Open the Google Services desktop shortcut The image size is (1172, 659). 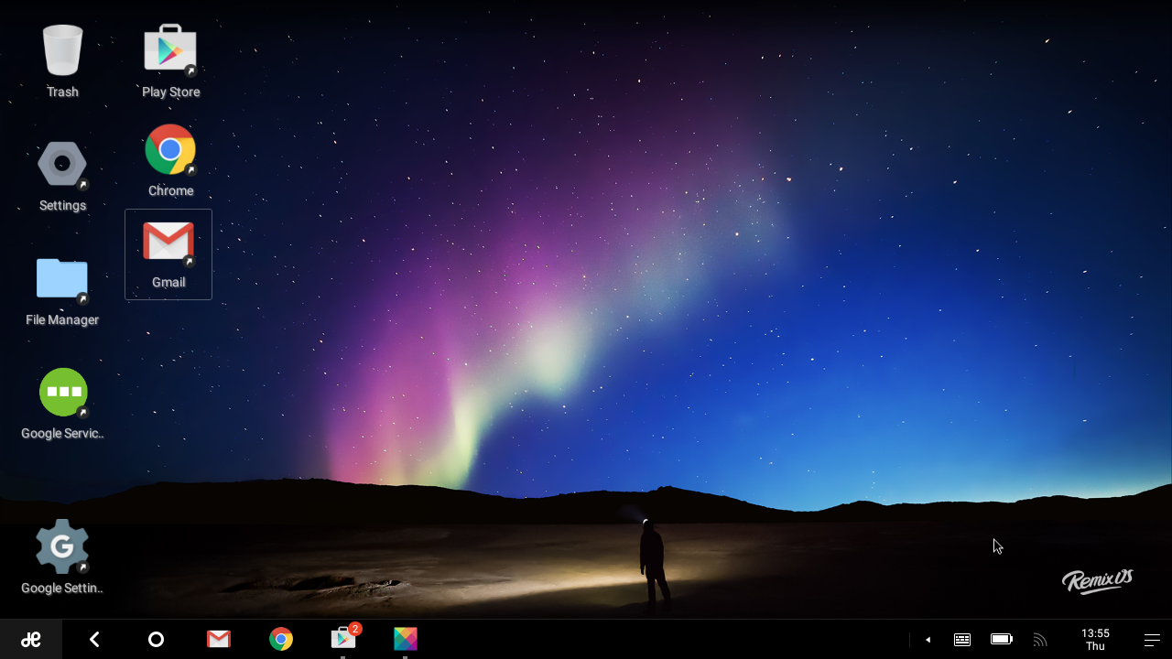click(x=62, y=393)
